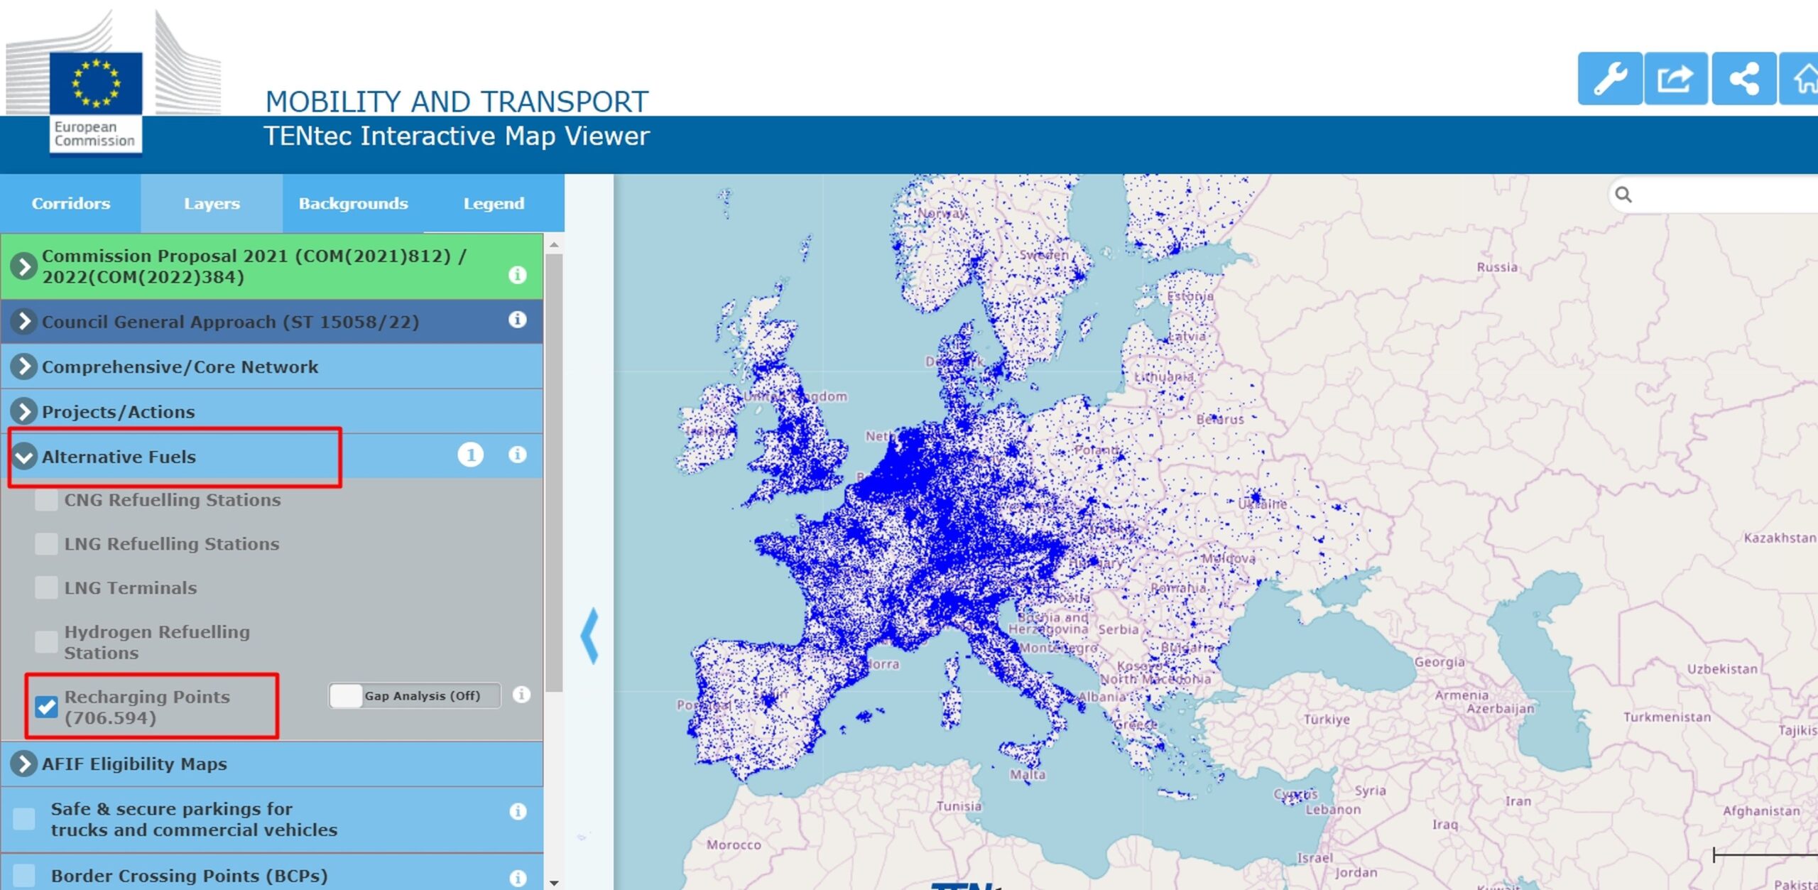Image resolution: width=1818 pixels, height=890 pixels.
Task: Toggle the Gap Analysis switch on
Action: (347, 695)
